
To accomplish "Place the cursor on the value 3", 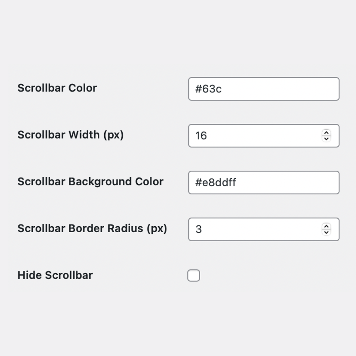I will click(199, 229).
